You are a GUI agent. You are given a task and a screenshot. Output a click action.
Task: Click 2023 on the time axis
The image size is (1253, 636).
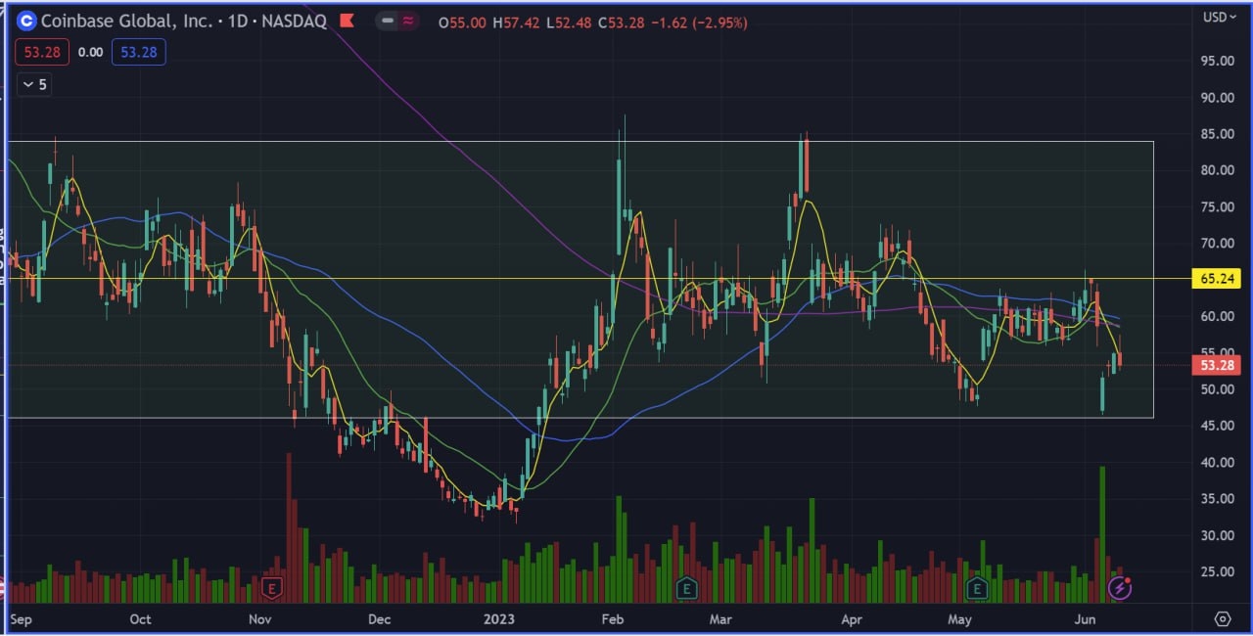click(x=499, y=619)
